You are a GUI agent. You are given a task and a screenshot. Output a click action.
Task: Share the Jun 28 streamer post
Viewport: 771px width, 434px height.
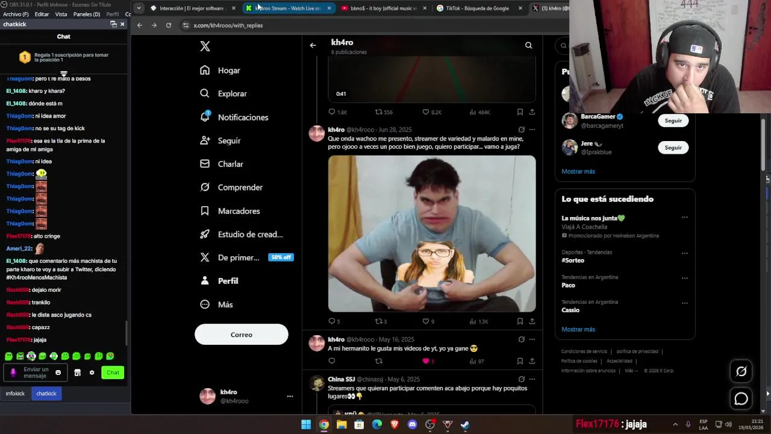(x=532, y=321)
